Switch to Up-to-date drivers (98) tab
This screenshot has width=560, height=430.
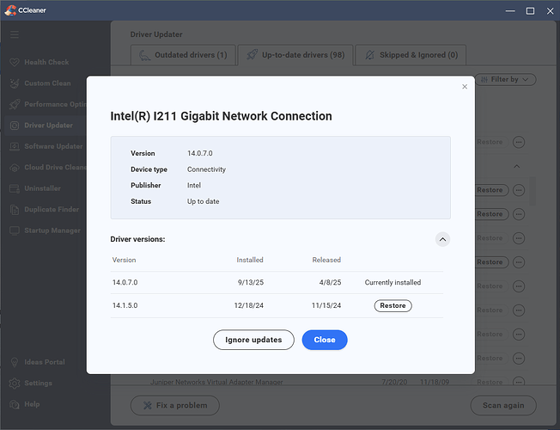pos(295,55)
